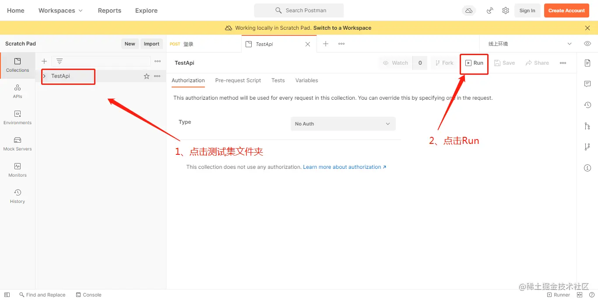Open the settings gear icon
The width and height of the screenshot is (598, 300).
click(506, 10)
